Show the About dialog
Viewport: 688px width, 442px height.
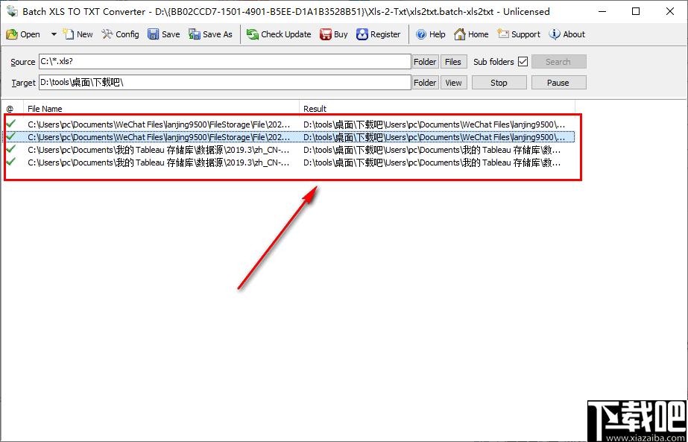(567, 34)
